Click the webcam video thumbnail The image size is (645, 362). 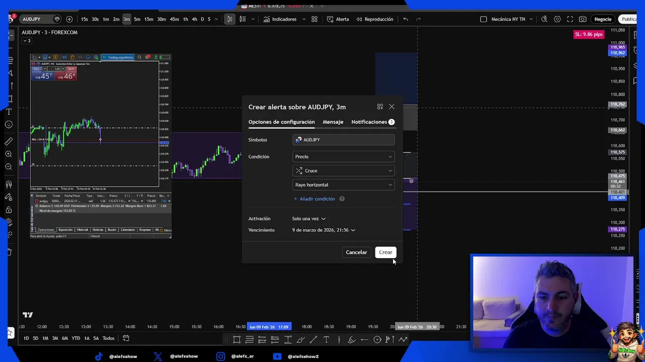(553, 302)
